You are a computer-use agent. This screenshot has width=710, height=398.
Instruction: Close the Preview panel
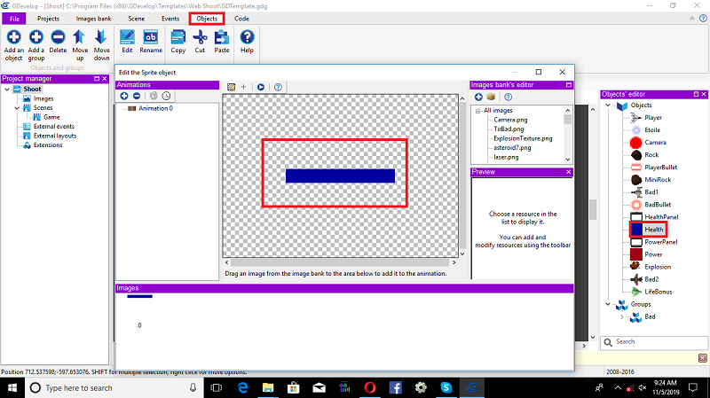[569, 172]
